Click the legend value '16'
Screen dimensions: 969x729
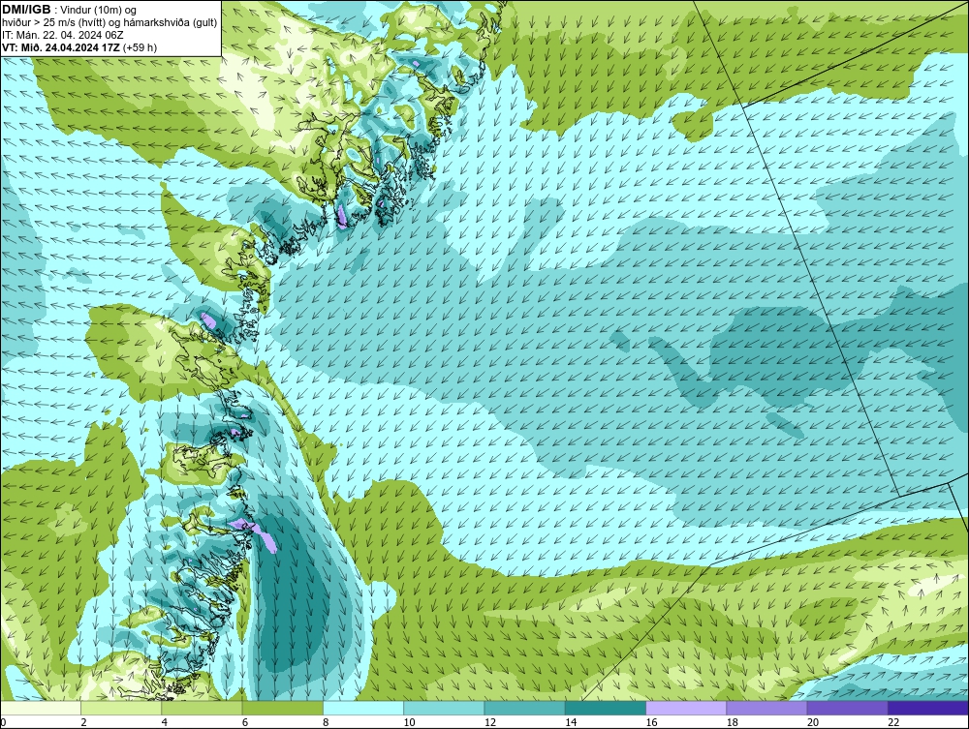point(651,722)
